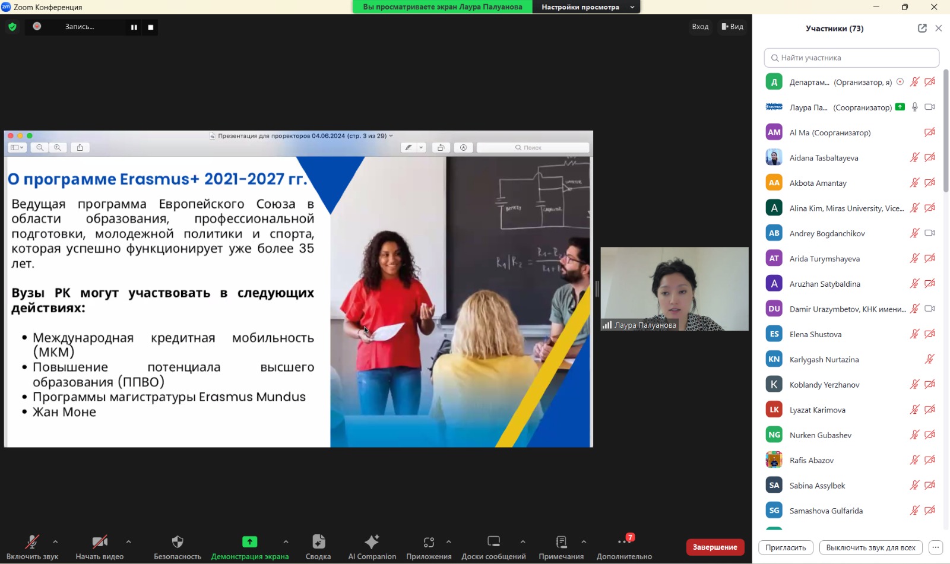
Task: Pause the recording
Action: 134,27
